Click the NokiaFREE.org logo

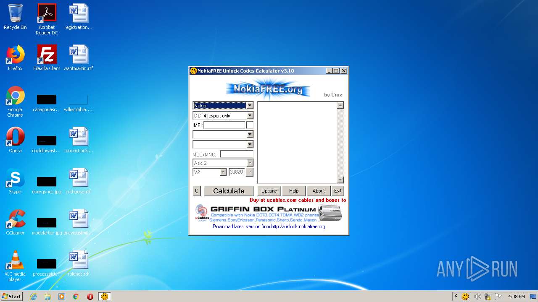(x=268, y=89)
